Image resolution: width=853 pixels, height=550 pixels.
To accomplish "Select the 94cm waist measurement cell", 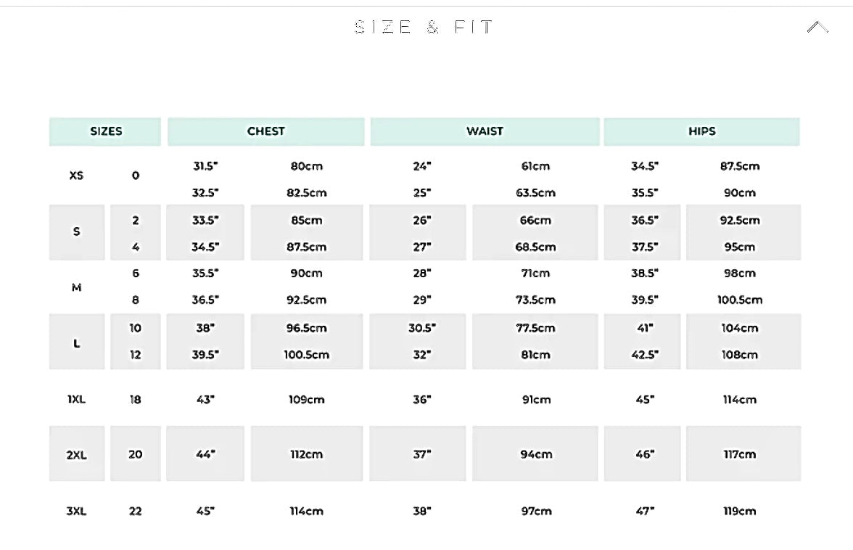I will 536,454.
